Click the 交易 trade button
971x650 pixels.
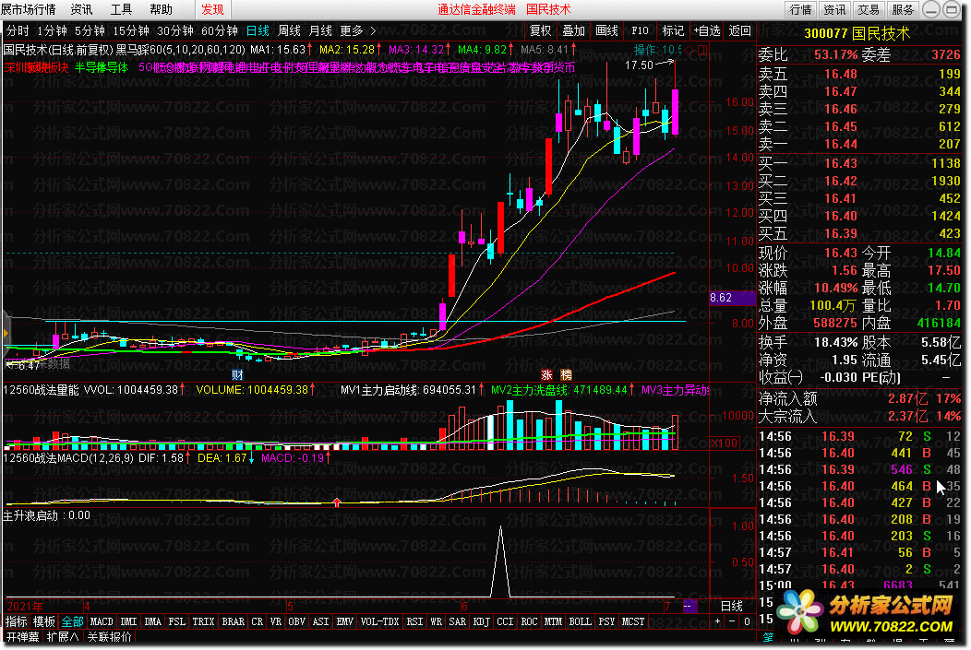tap(869, 9)
